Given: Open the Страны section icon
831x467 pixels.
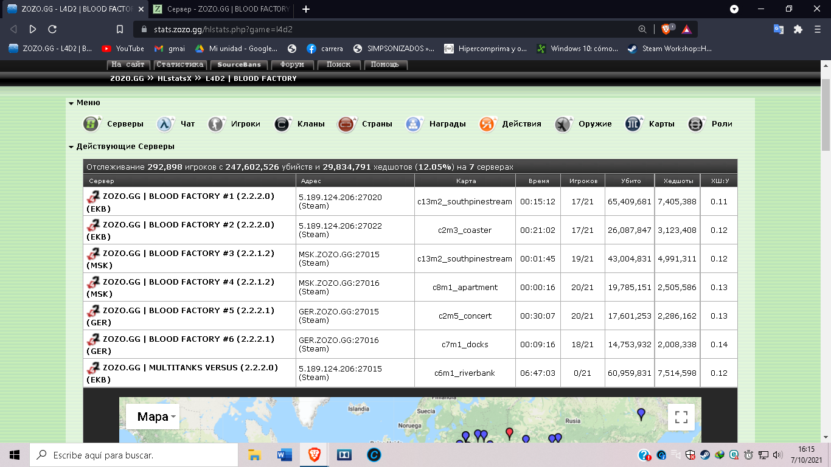Looking at the screenshot, I should click(x=346, y=124).
